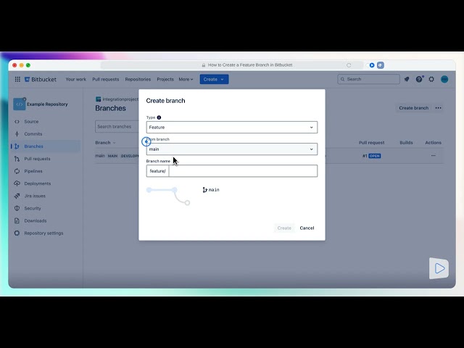Expand the More menu in top navigation
Image resolution: width=464 pixels, height=348 pixels.
(186, 79)
